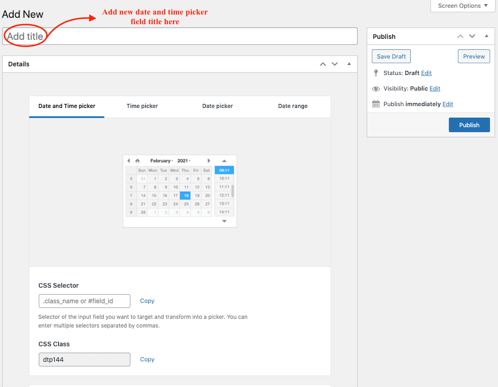Click the time list scrollbar thumb
Screen dimensions: 498x387
click(233, 191)
